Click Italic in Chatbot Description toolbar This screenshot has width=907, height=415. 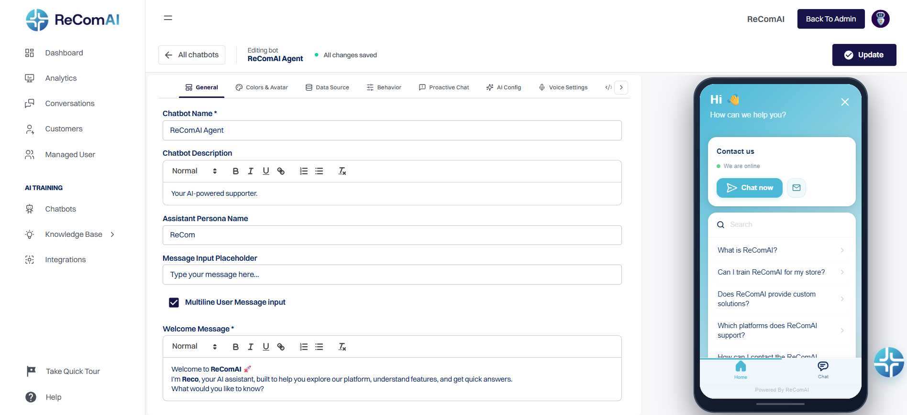[251, 171]
